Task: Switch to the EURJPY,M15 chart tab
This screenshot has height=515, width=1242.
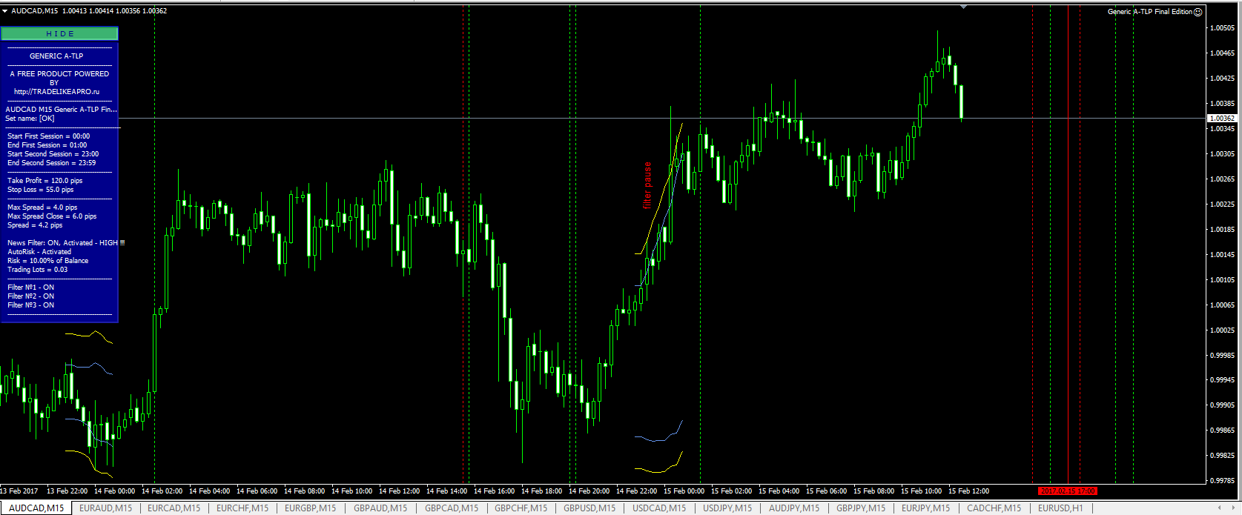Action: coord(925,508)
